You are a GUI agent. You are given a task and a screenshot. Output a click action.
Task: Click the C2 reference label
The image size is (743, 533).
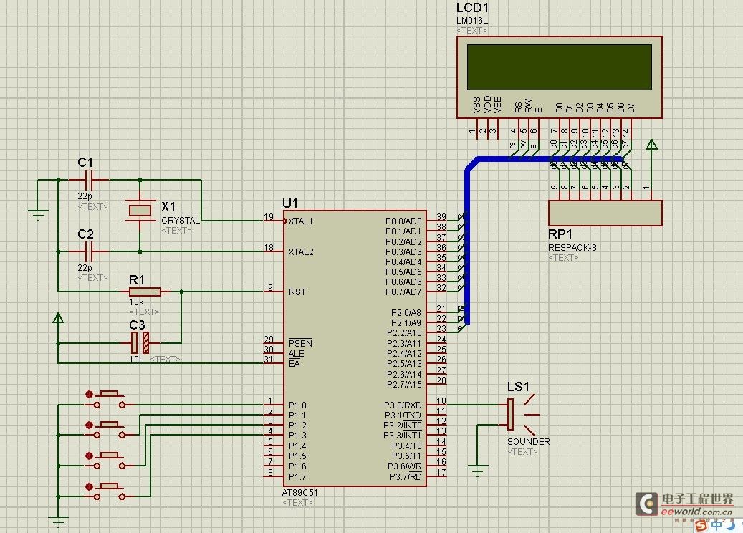click(85, 234)
